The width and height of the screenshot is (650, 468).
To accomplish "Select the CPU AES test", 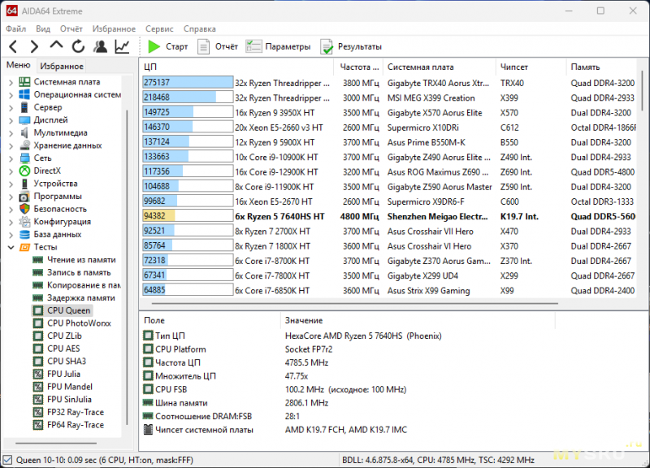I will pyautogui.click(x=57, y=349).
